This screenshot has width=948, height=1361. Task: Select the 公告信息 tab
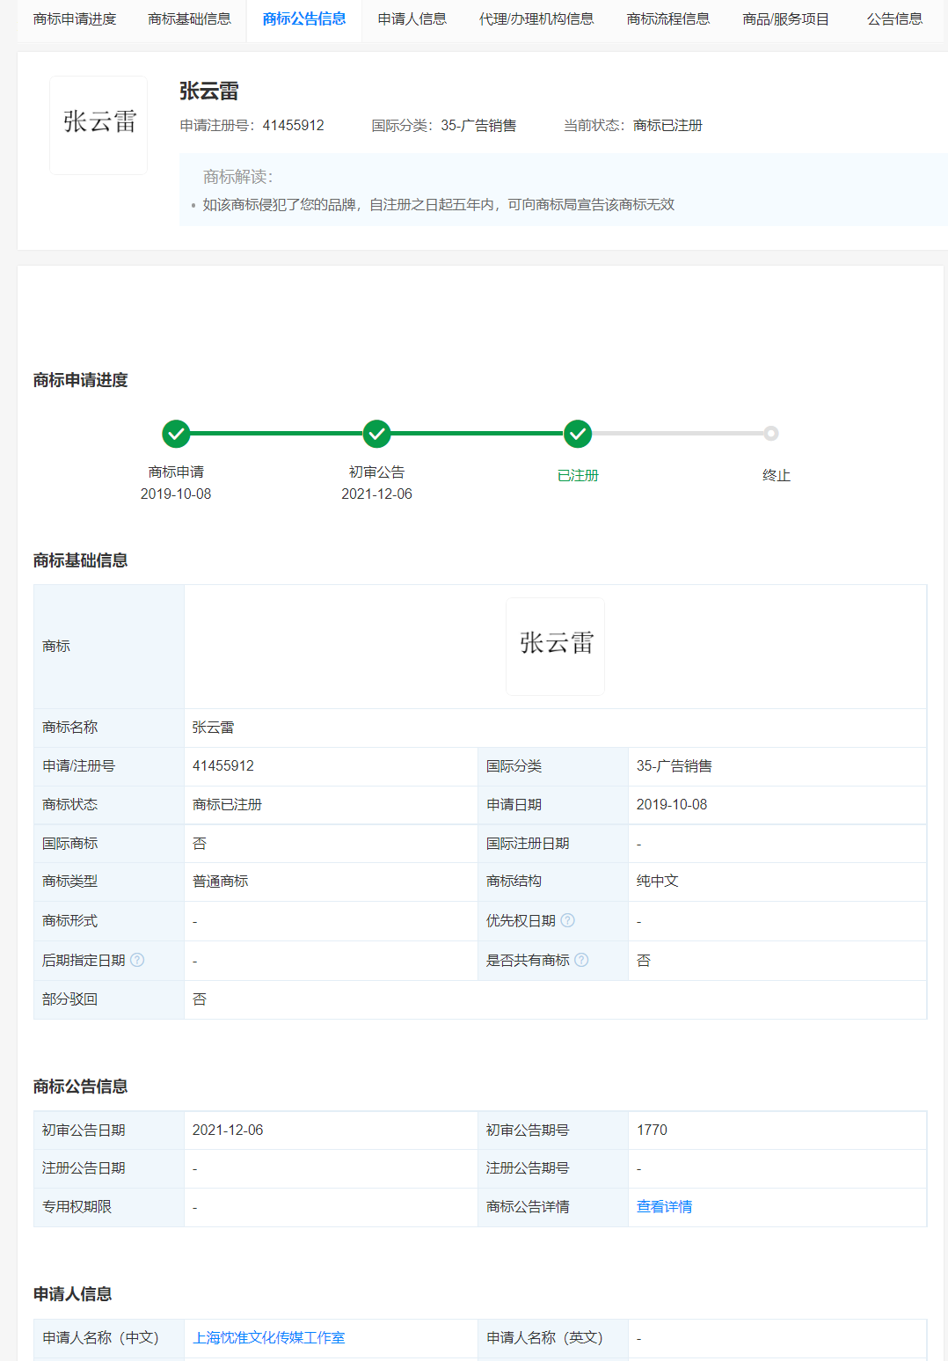tap(894, 19)
